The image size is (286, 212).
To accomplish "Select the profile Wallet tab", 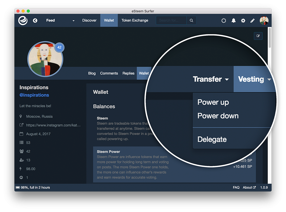I will (144, 73).
